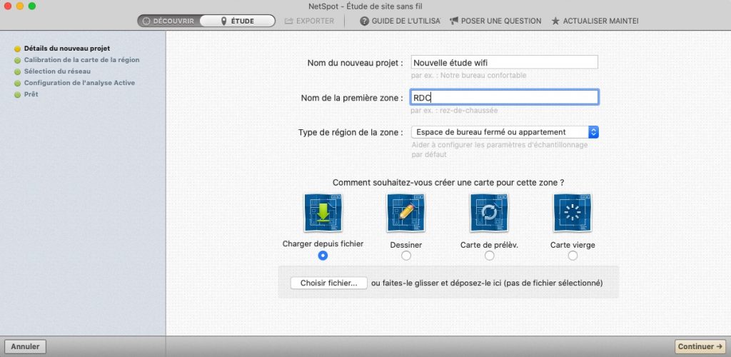Image resolution: width=731 pixels, height=357 pixels.
Task: Click the green macOS zoom window button
Action: [x=31, y=6]
